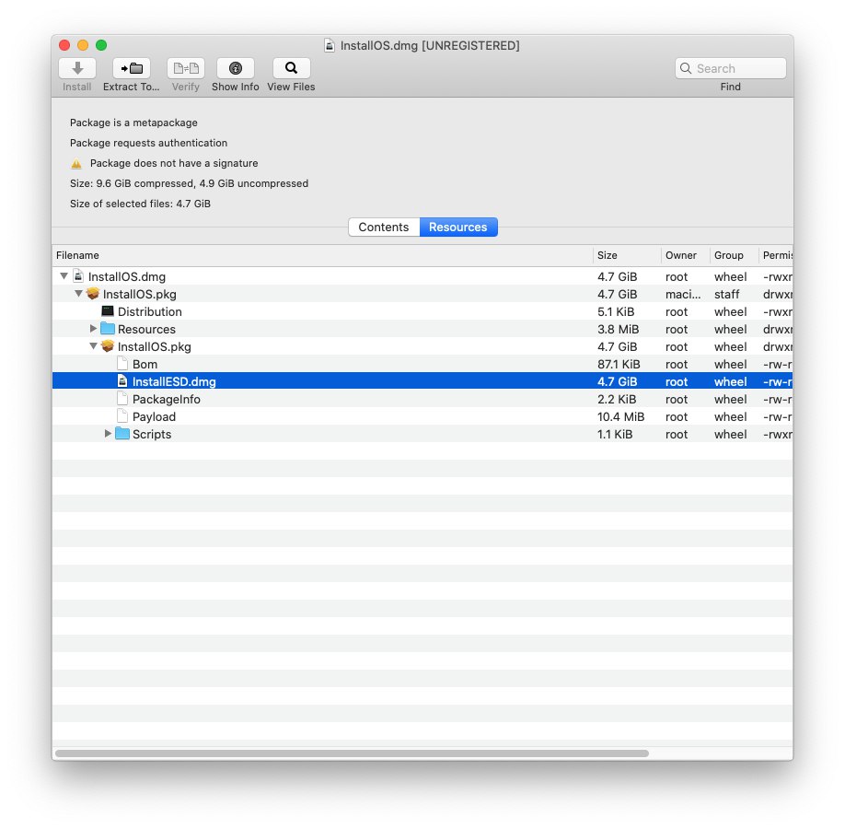Collapse the nested InstallOS.pkg disclosure triangle

[93, 345]
